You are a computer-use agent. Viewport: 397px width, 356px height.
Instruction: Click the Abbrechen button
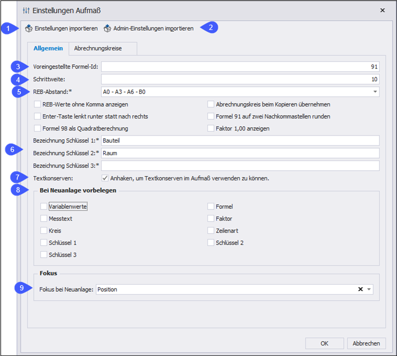[x=366, y=343]
